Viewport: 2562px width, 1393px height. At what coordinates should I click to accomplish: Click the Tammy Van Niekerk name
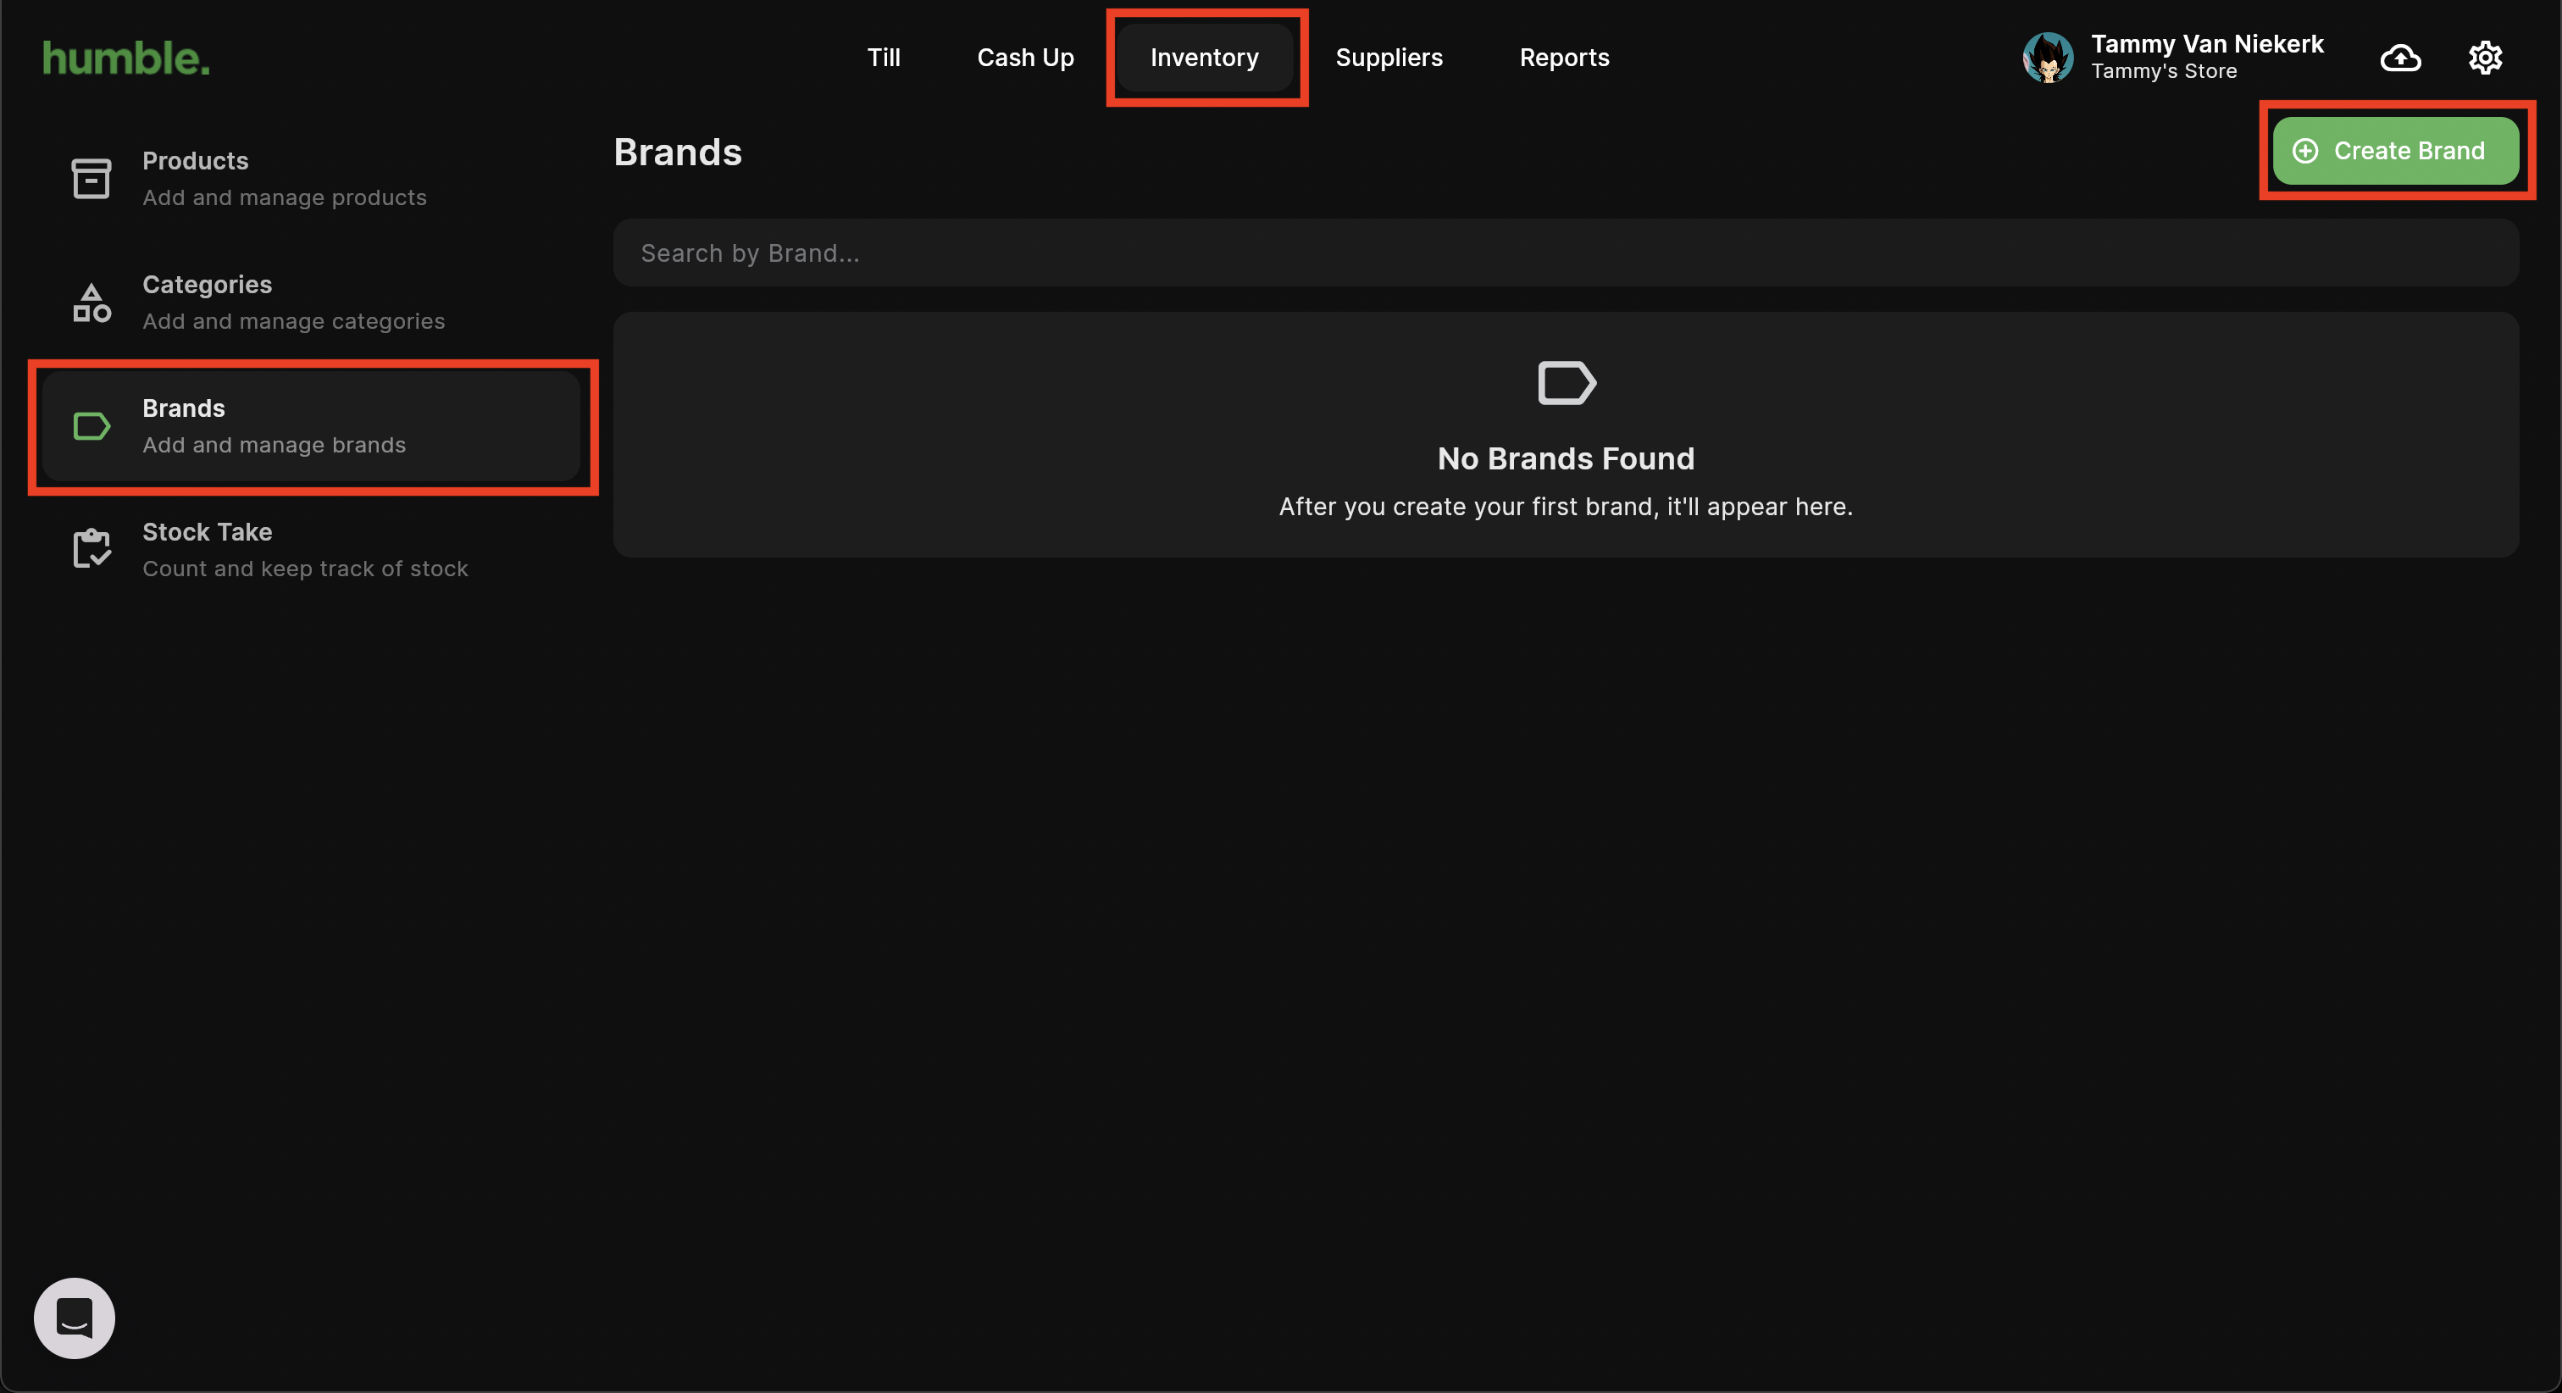[x=2207, y=44]
